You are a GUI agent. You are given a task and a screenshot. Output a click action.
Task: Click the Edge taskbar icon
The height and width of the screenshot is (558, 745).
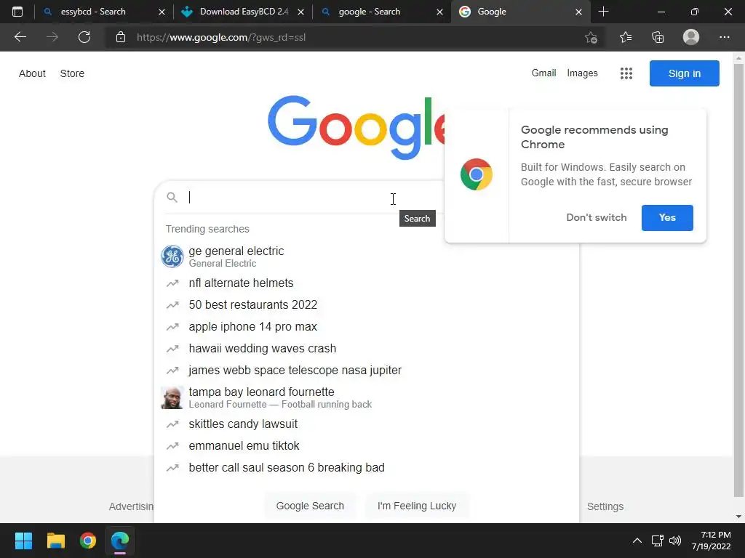[120, 541]
